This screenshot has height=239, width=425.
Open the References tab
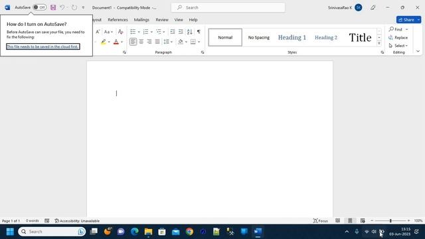coord(118,20)
